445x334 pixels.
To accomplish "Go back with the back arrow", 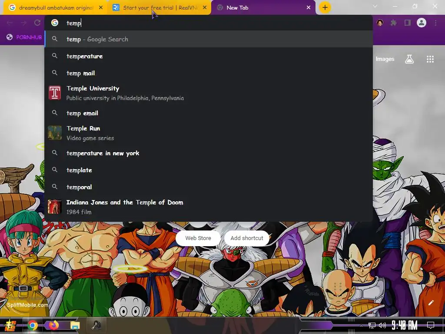I will click(10, 23).
